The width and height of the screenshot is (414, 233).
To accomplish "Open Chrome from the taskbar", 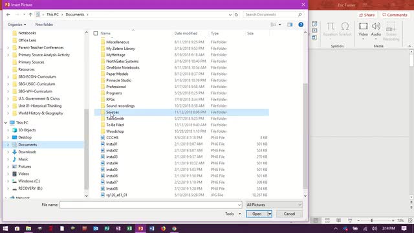I will [x=174, y=228].
